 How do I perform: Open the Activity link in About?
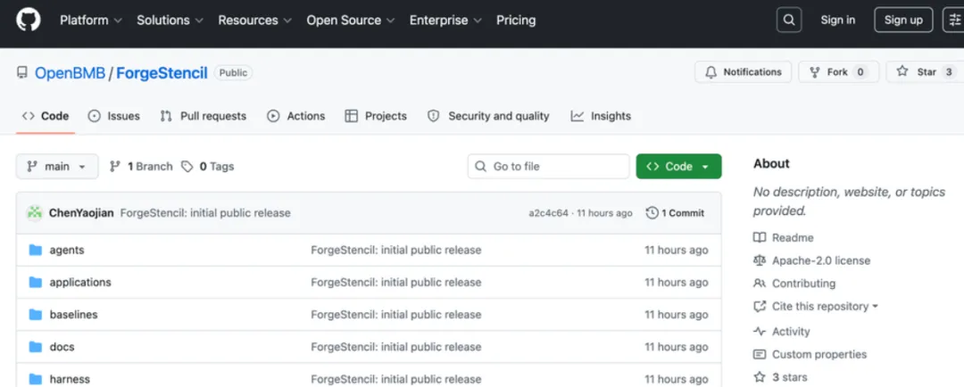tap(791, 331)
